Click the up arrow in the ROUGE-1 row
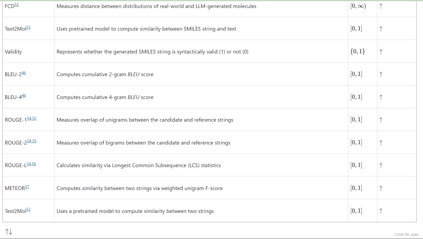The width and height of the screenshot is (423, 239). point(381,120)
